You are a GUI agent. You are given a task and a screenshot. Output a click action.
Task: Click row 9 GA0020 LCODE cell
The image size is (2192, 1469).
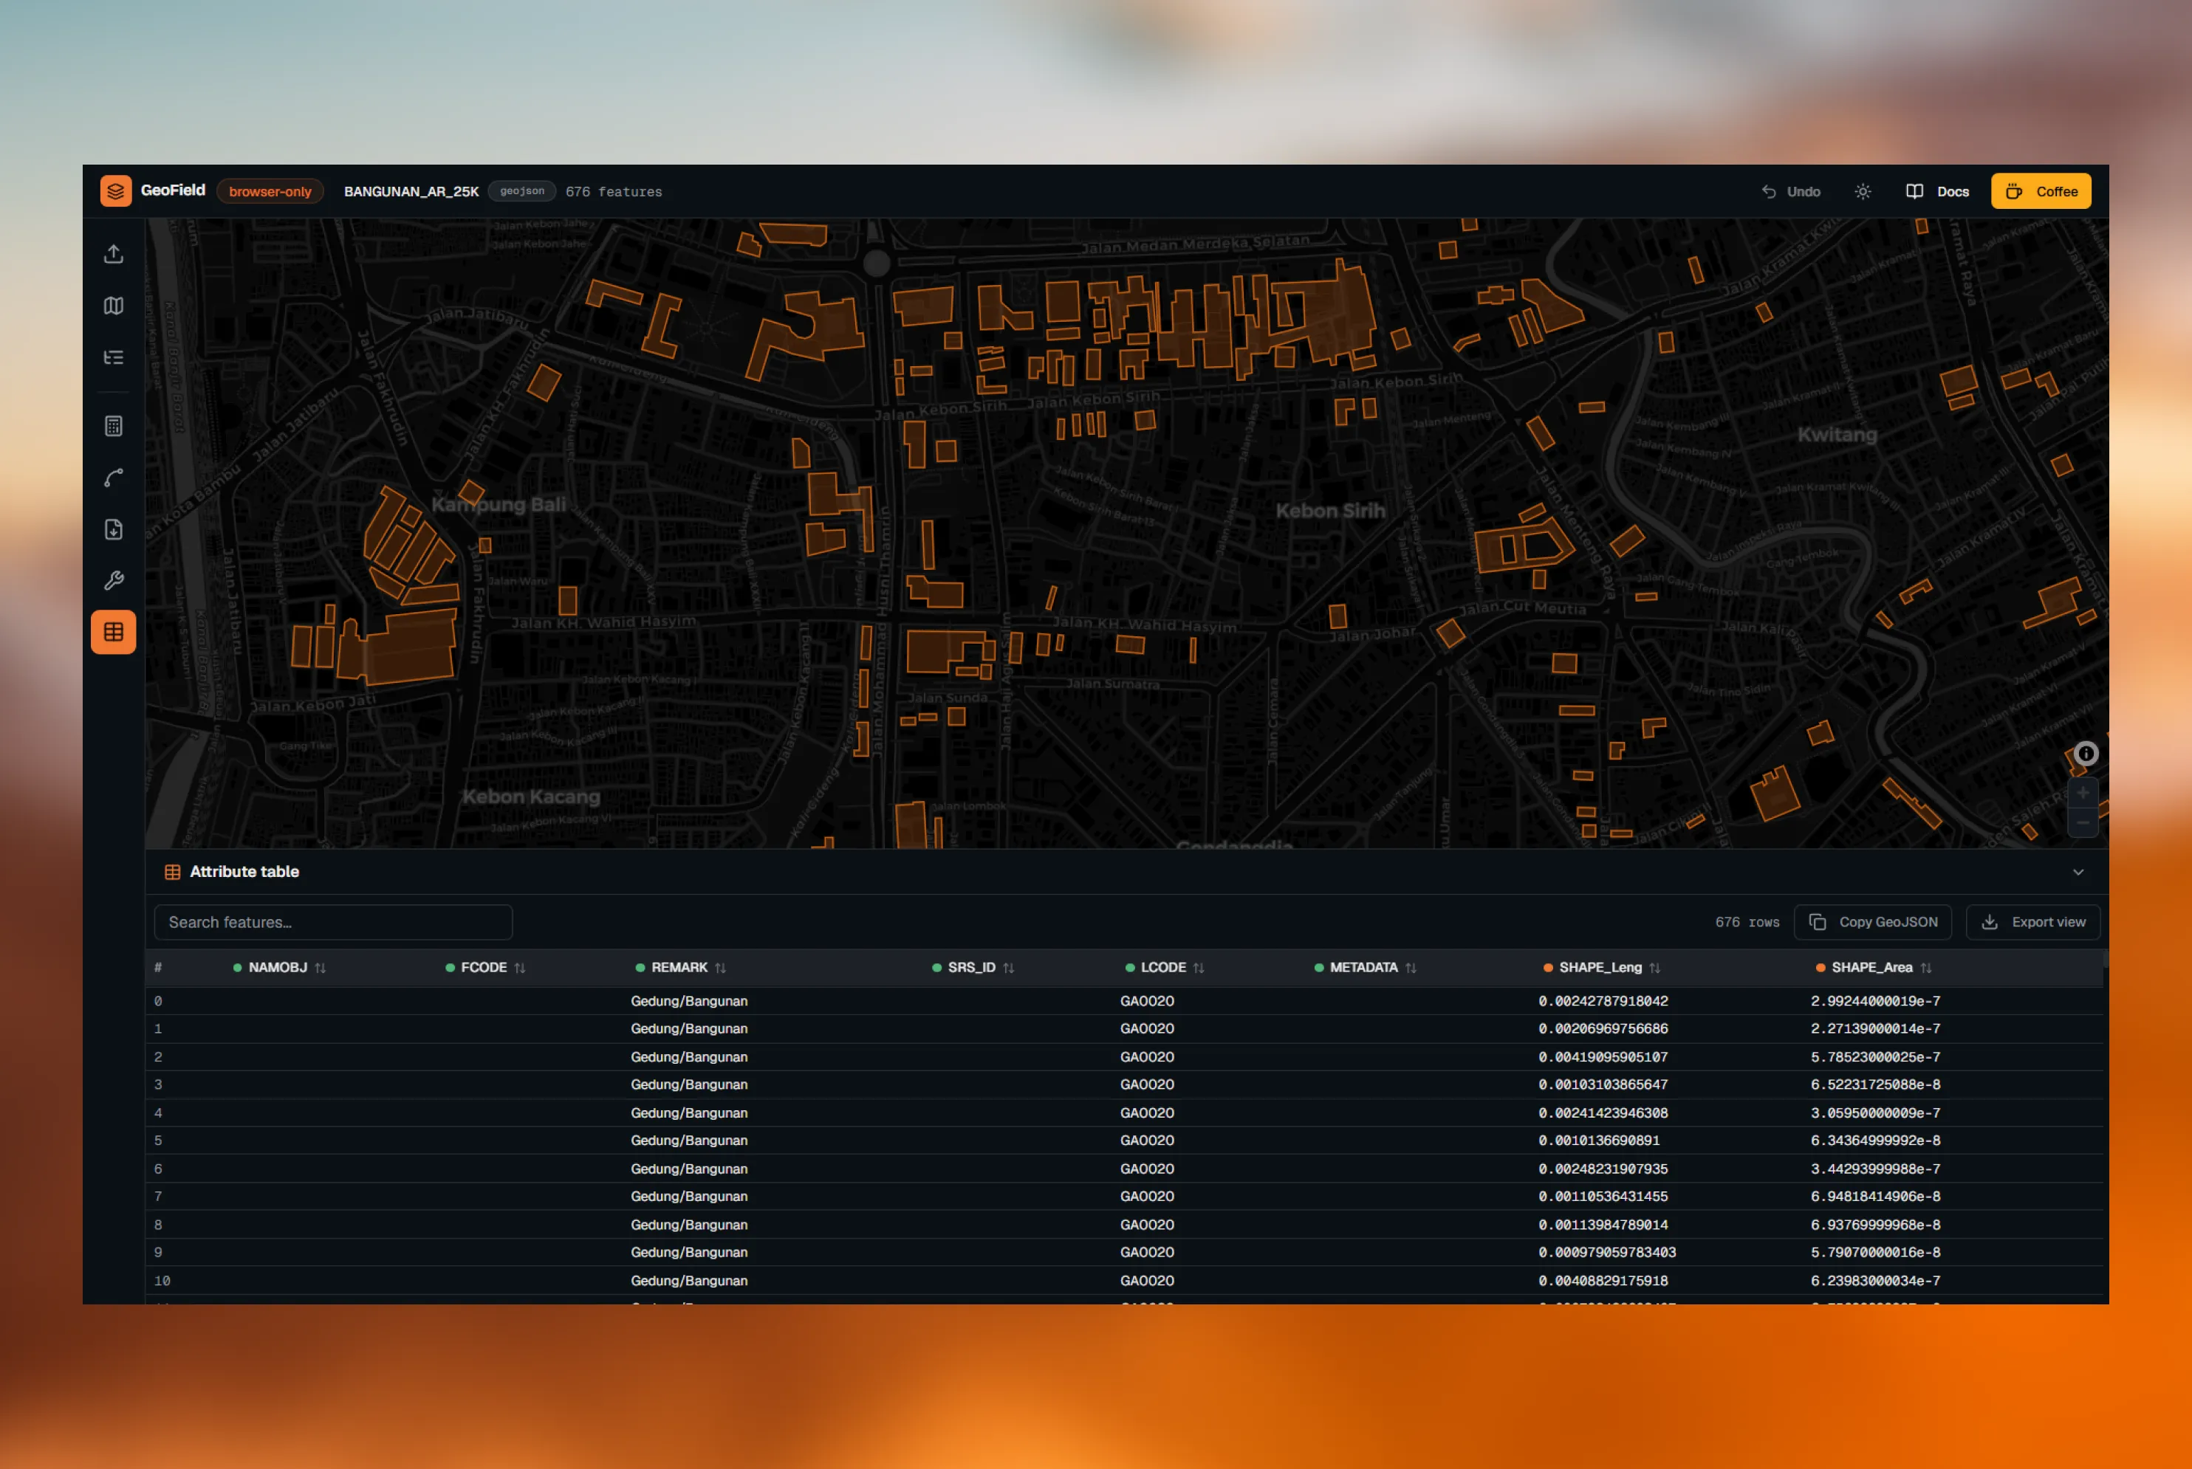(x=1147, y=1253)
